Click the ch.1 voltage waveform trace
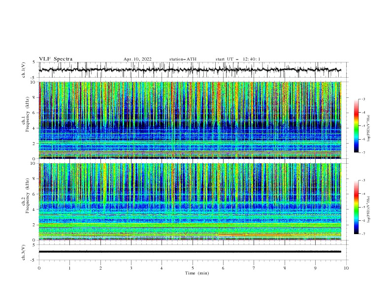The height and width of the screenshot is (301, 390). pyautogui.click(x=190, y=70)
